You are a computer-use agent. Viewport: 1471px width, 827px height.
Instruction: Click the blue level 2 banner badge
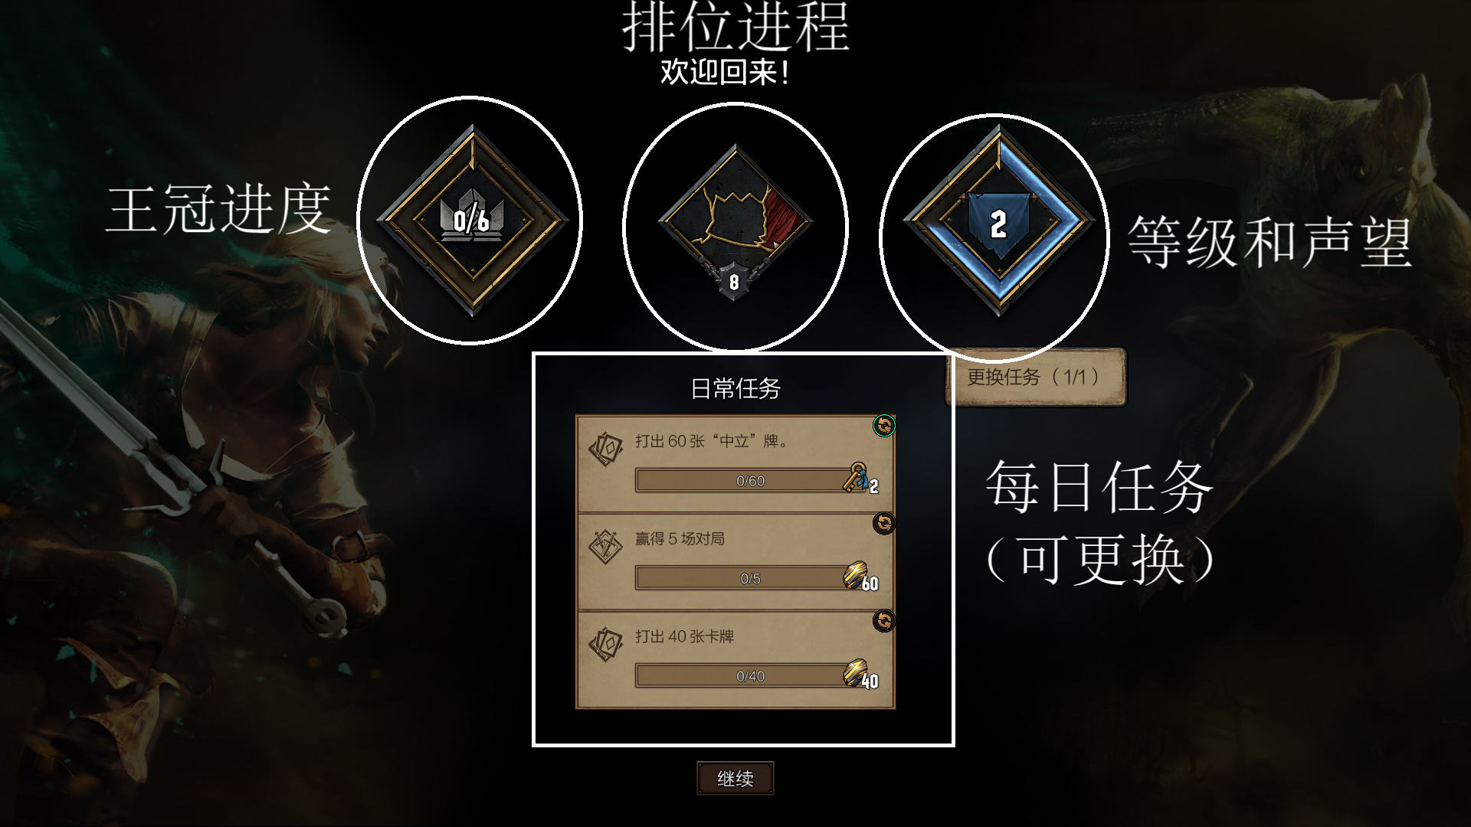(x=998, y=221)
